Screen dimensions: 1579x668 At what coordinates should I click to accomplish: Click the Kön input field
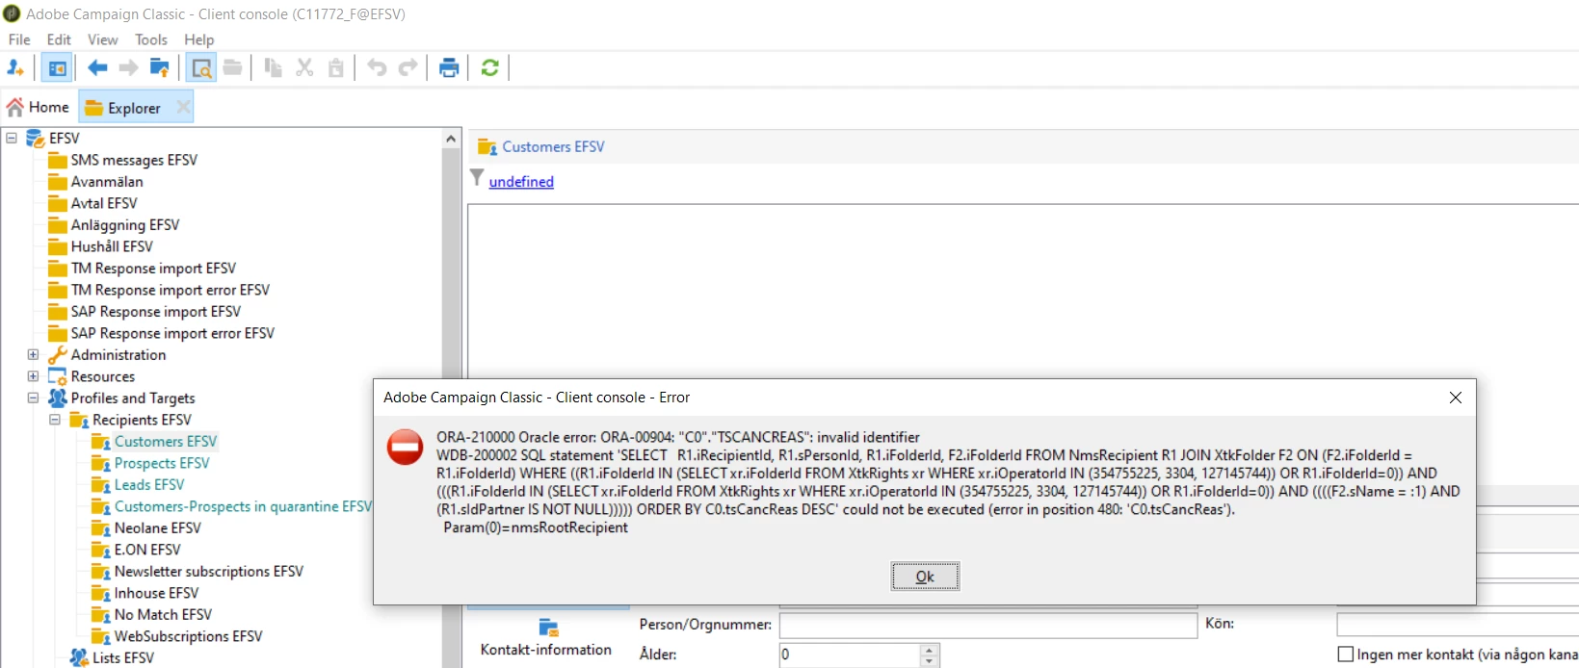click(x=1458, y=625)
